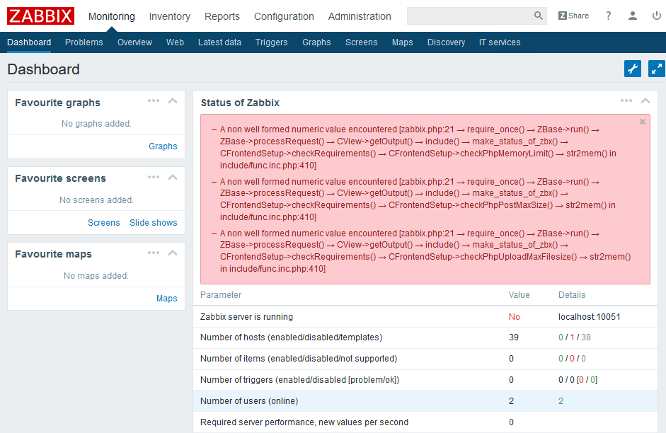Screen dimensions: 666x433
Task: Click the 'Status of Zabbix' widget title
Action: coord(240,103)
